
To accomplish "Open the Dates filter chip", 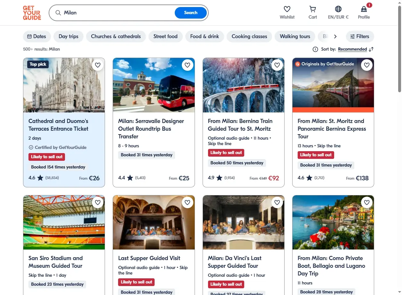I will (37, 37).
